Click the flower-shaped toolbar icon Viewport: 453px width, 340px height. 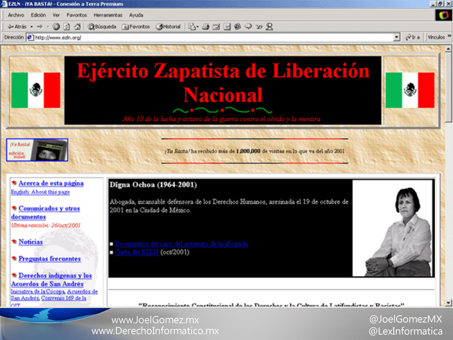(x=238, y=27)
